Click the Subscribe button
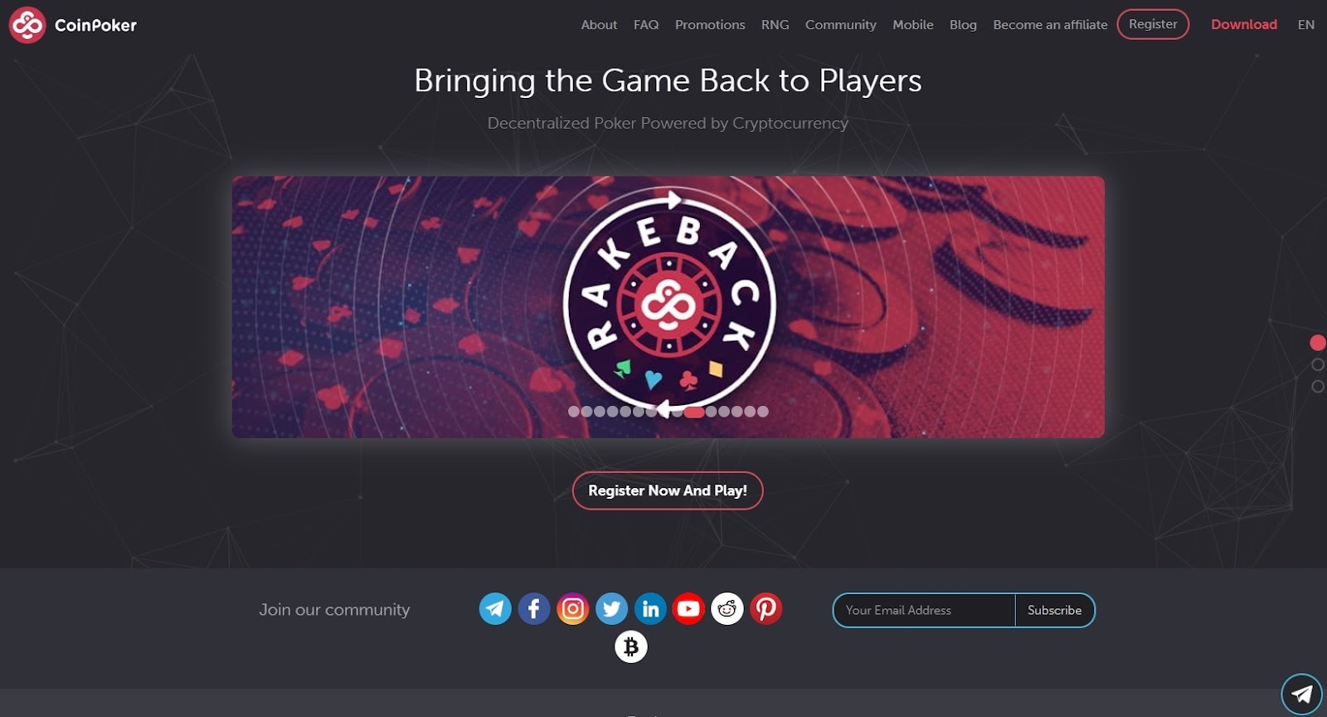Image resolution: width=1327 pixels, height=717 pixels. [1054, 610]
